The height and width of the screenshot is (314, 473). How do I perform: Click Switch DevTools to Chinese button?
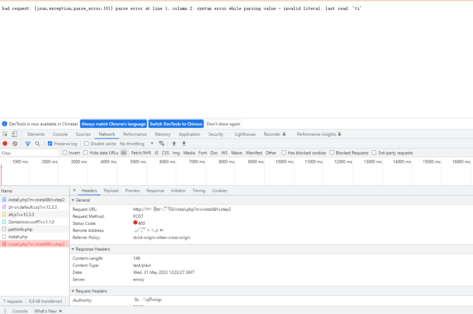pyautogui.click(x=176, y=124)
